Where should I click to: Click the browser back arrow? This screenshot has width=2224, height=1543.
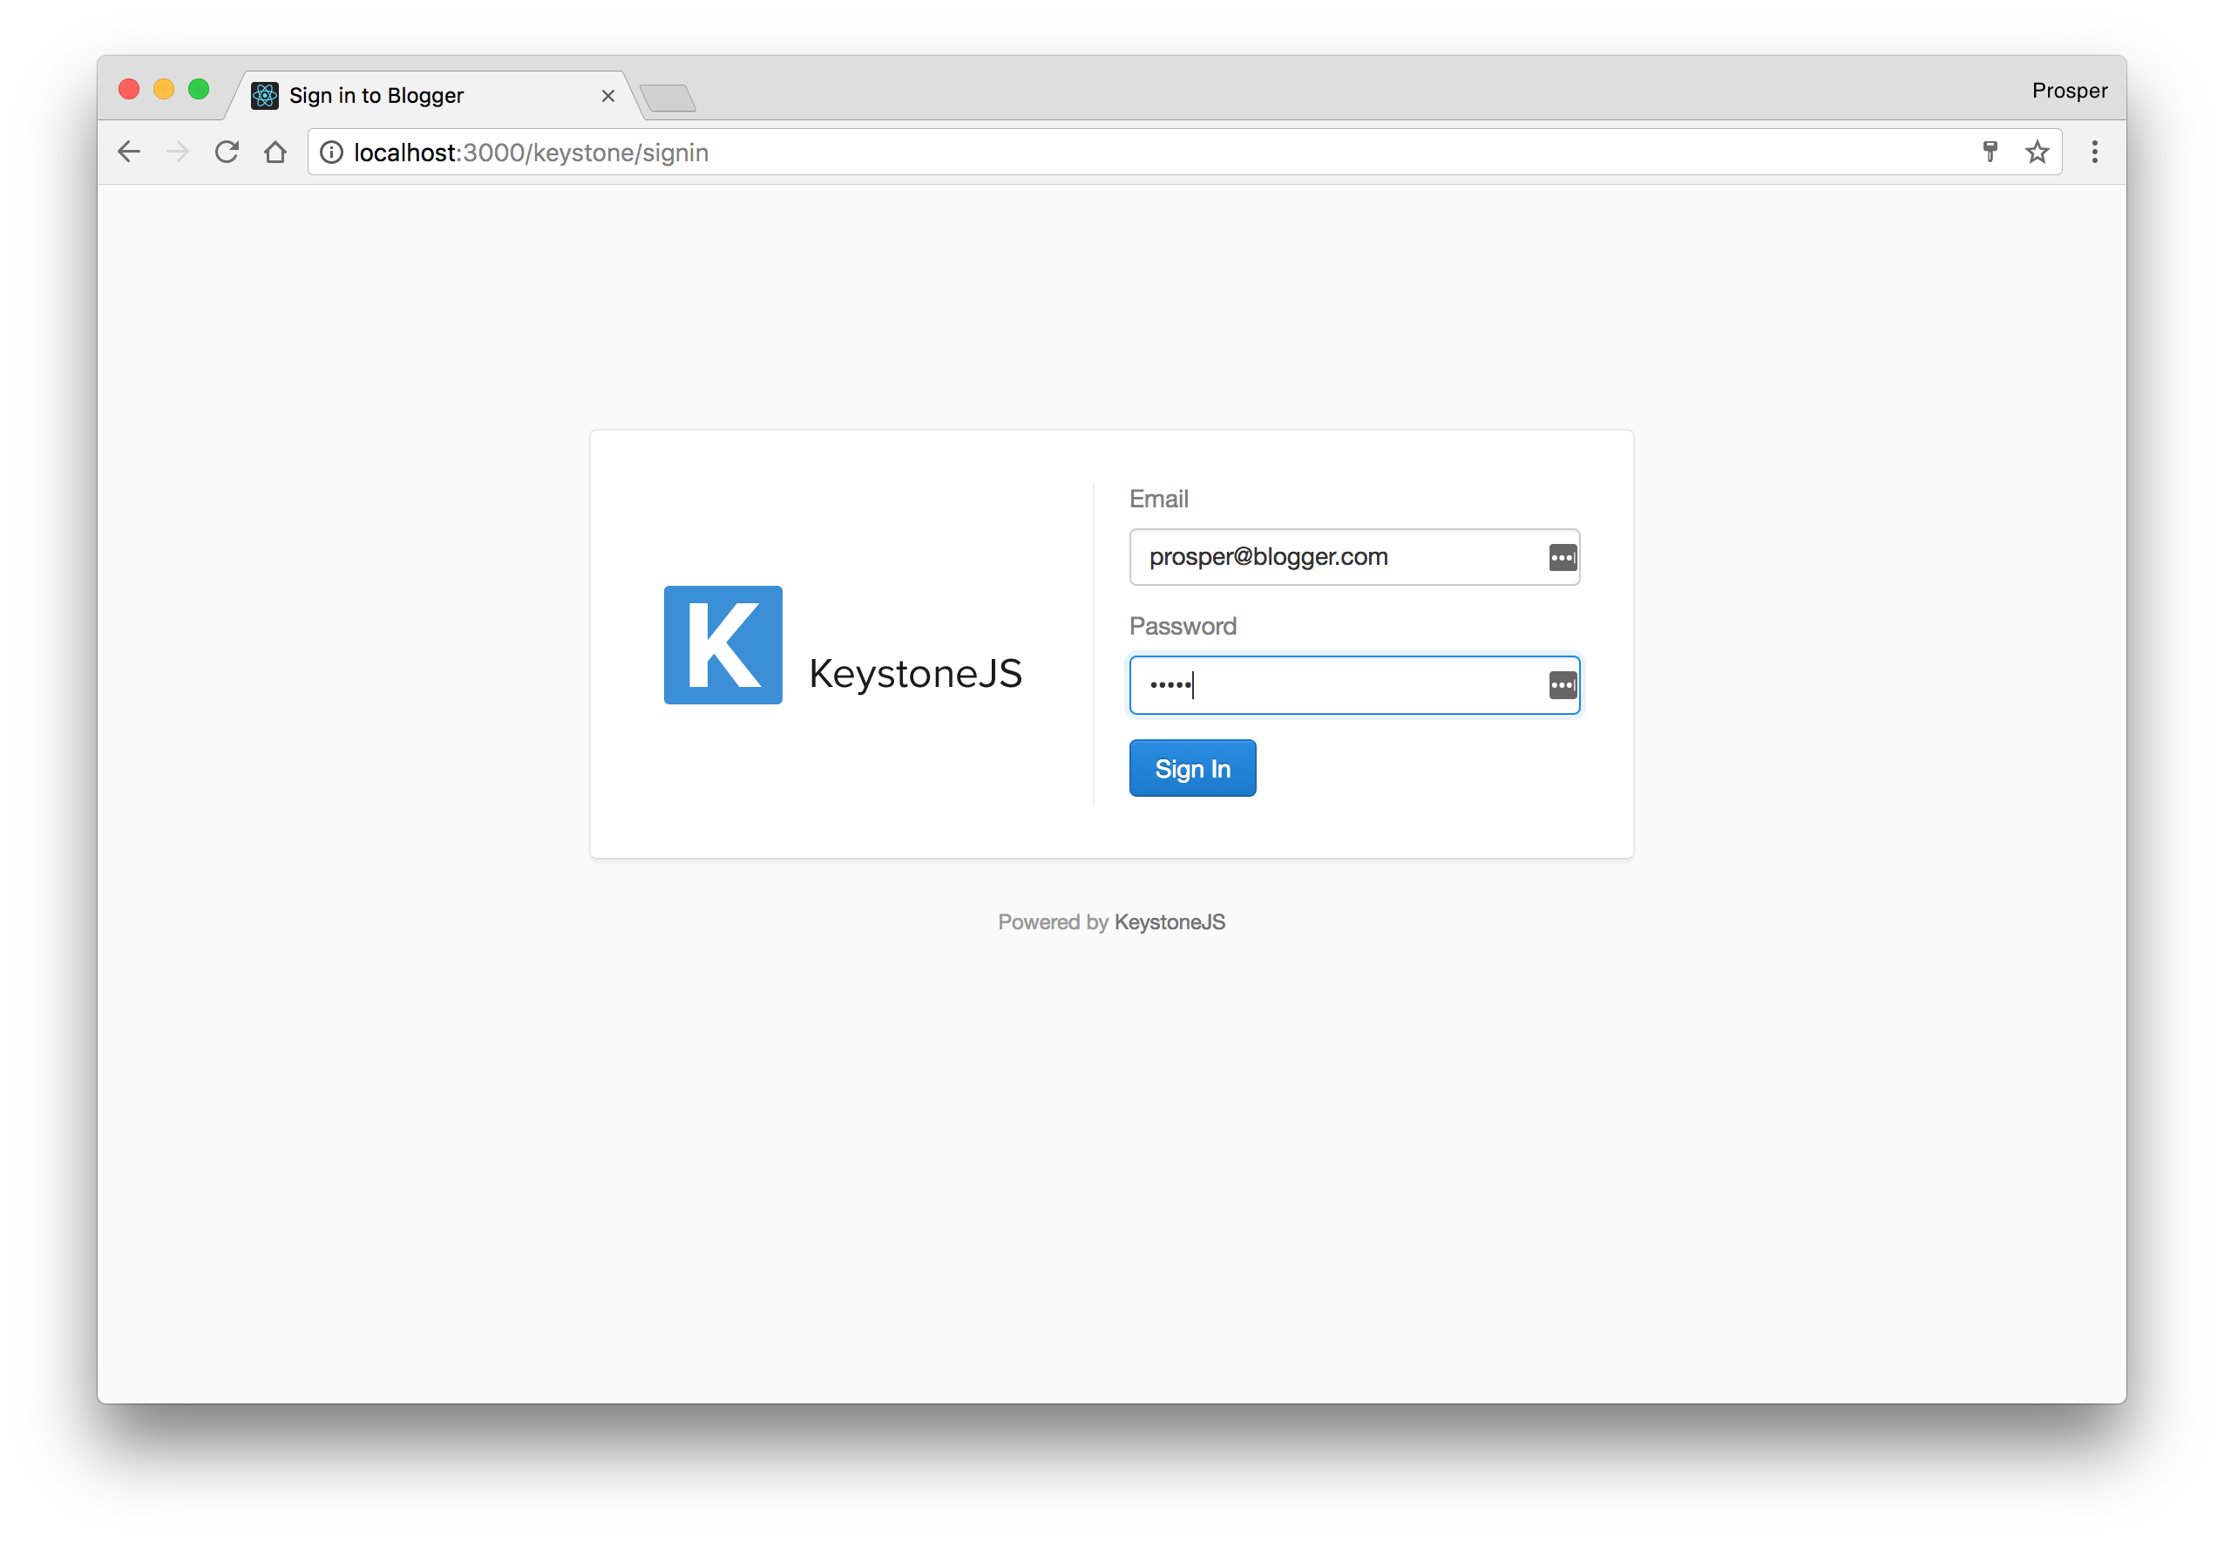(129, 152)
